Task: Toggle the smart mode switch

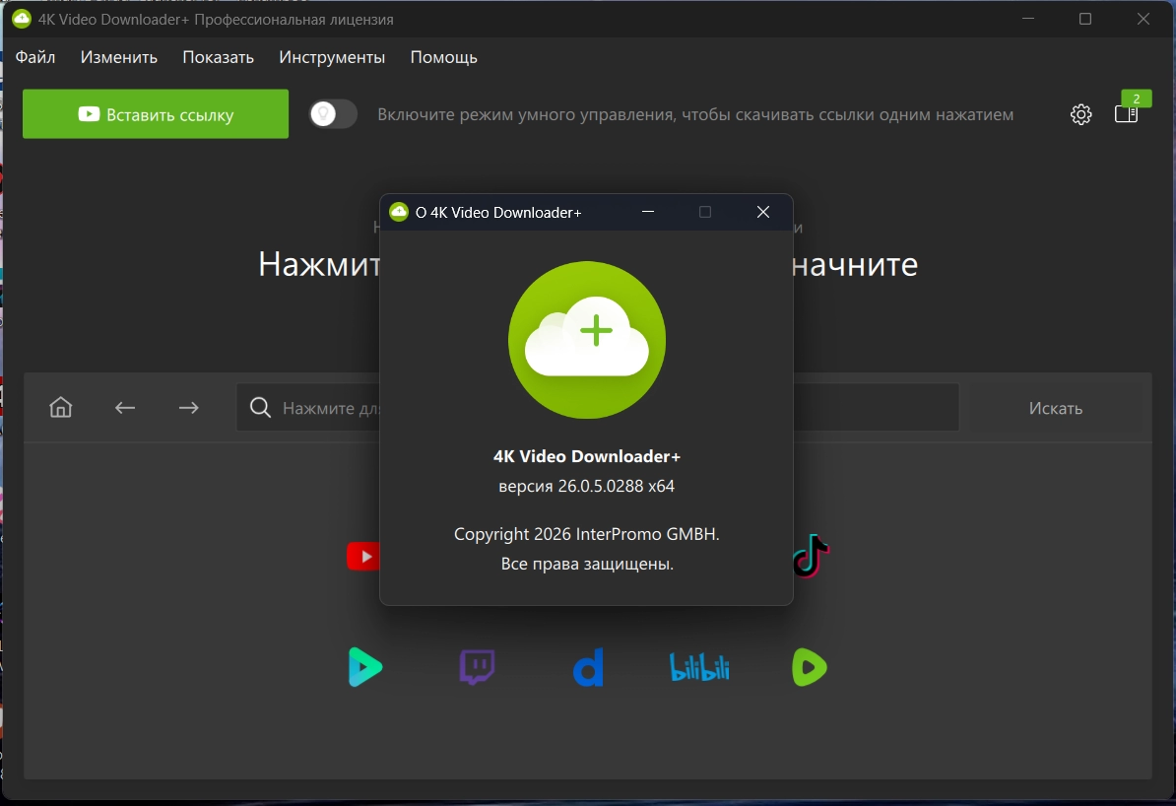Action: pyautogui.click(x=334, y=114)
